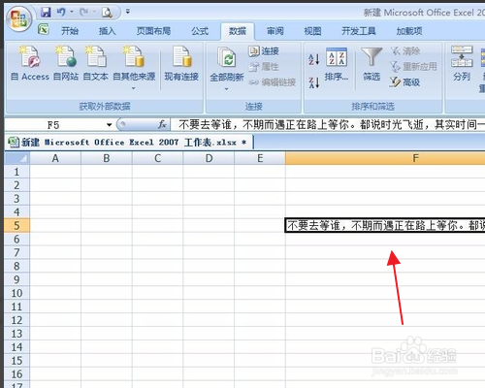Expand the Name Box dropdown arrow
Viewport: 485px width, 388px height.
coord(110,125)
